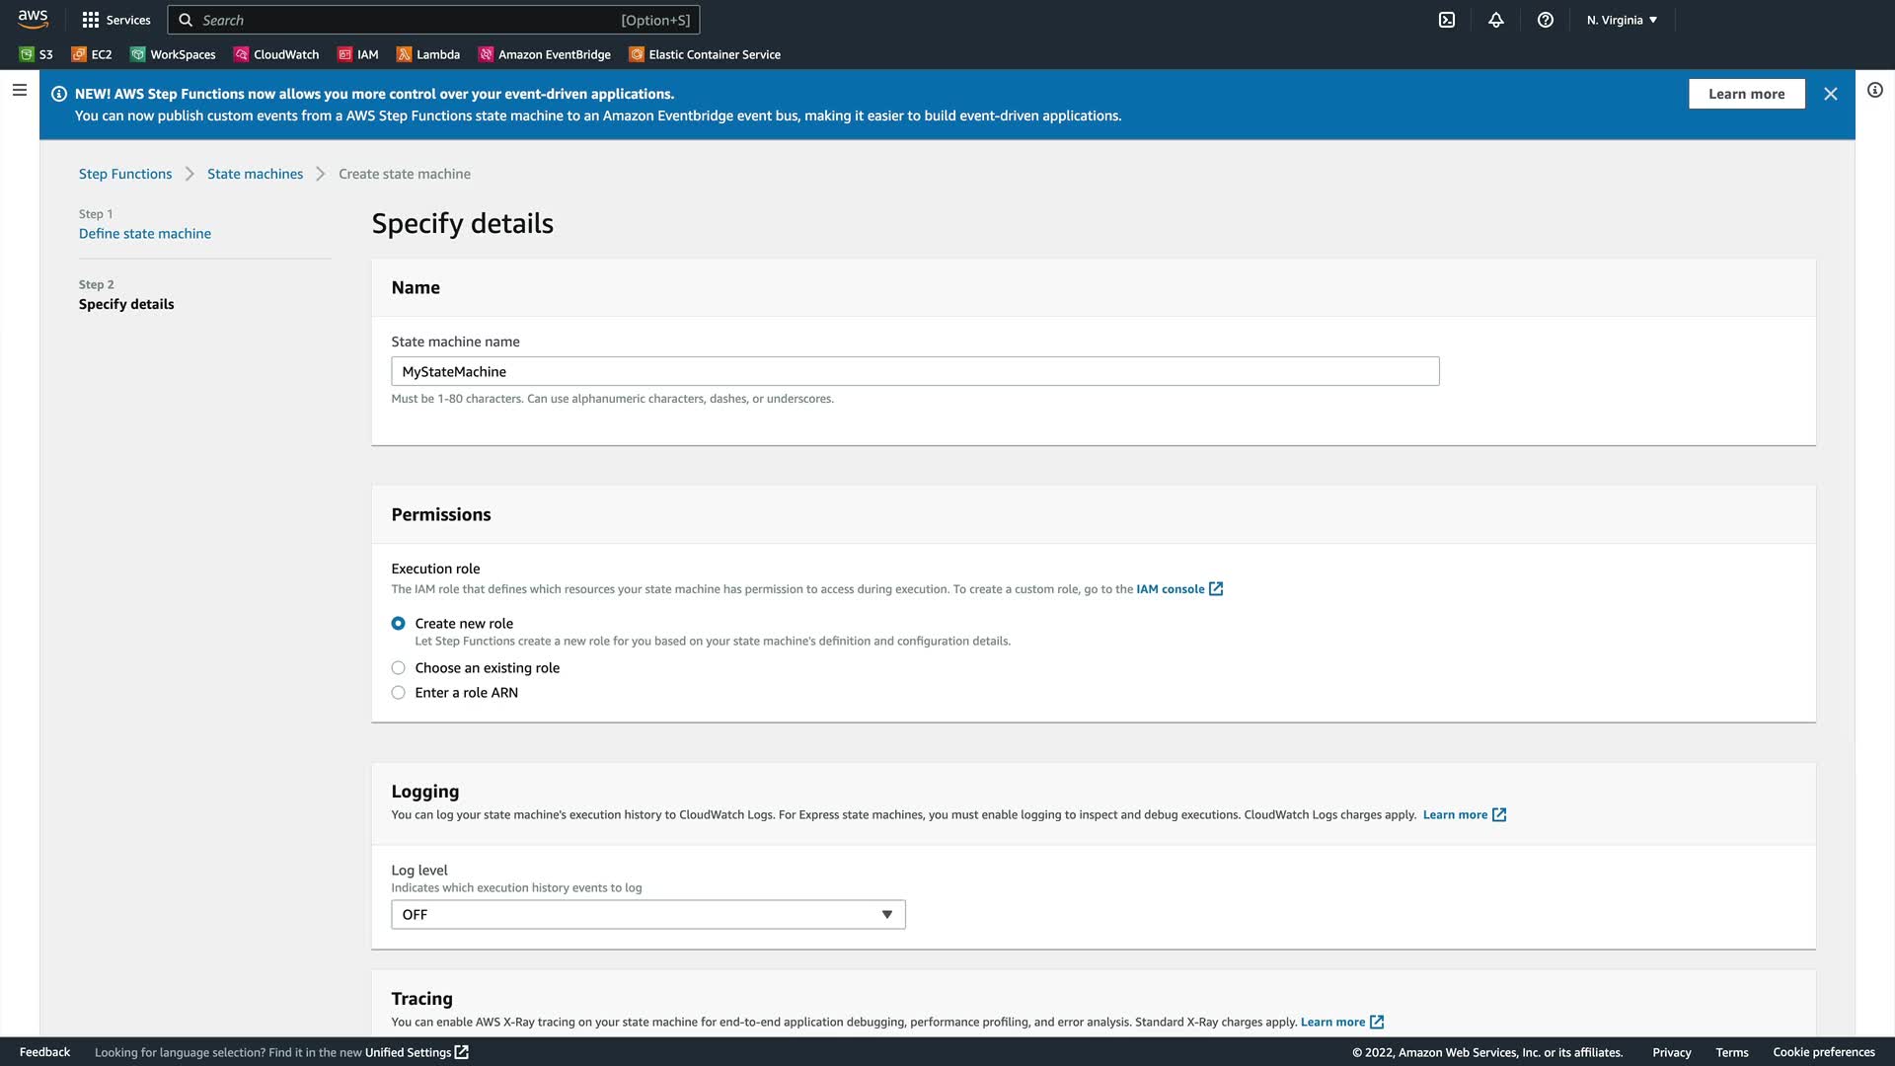The width and height of the screenshot is (1895, 1066).
Task: Open the Lambda shortcut in favorites bar
Action: click(428, 54)
